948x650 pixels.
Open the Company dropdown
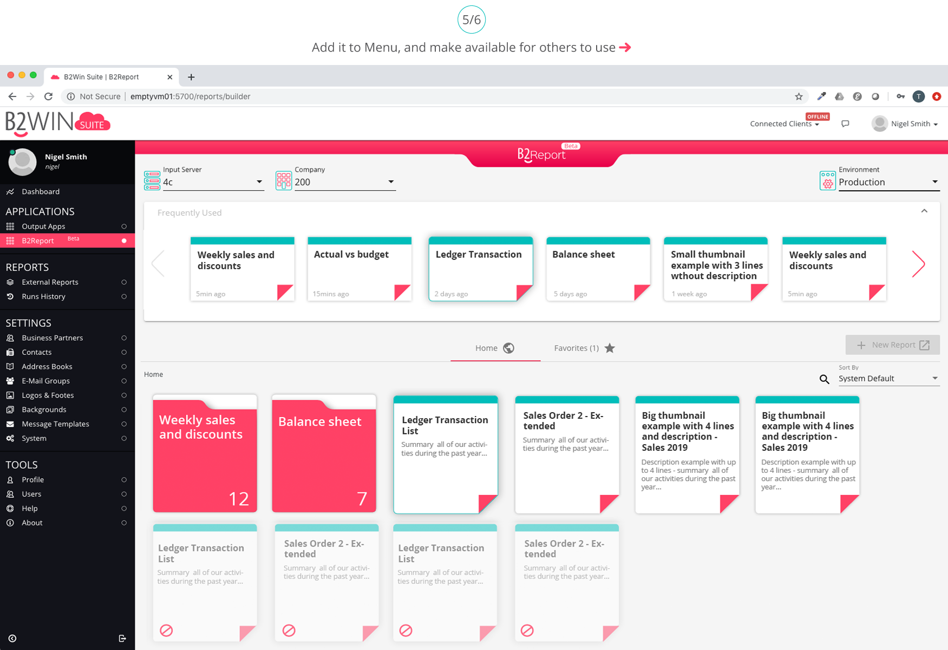pos(345,183)
